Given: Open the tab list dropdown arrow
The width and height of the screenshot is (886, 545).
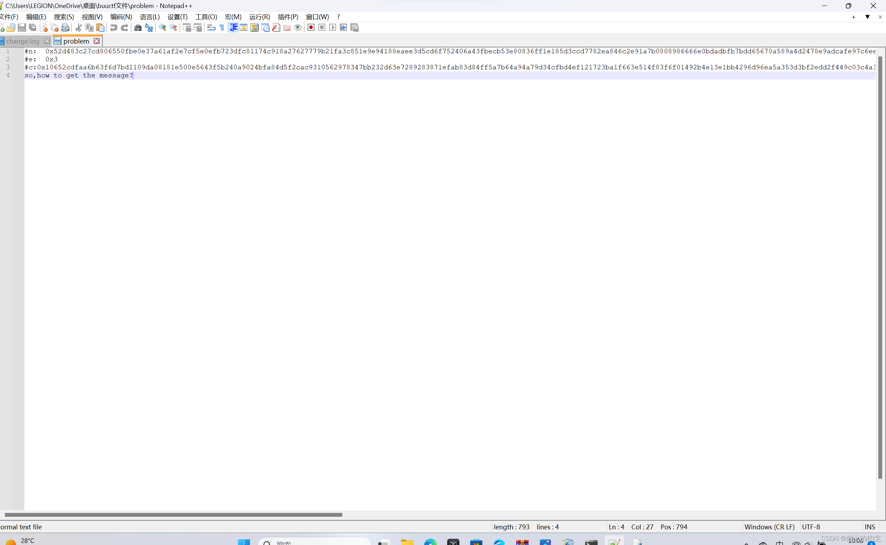Looking at the screenshot, I should [868, 17].
